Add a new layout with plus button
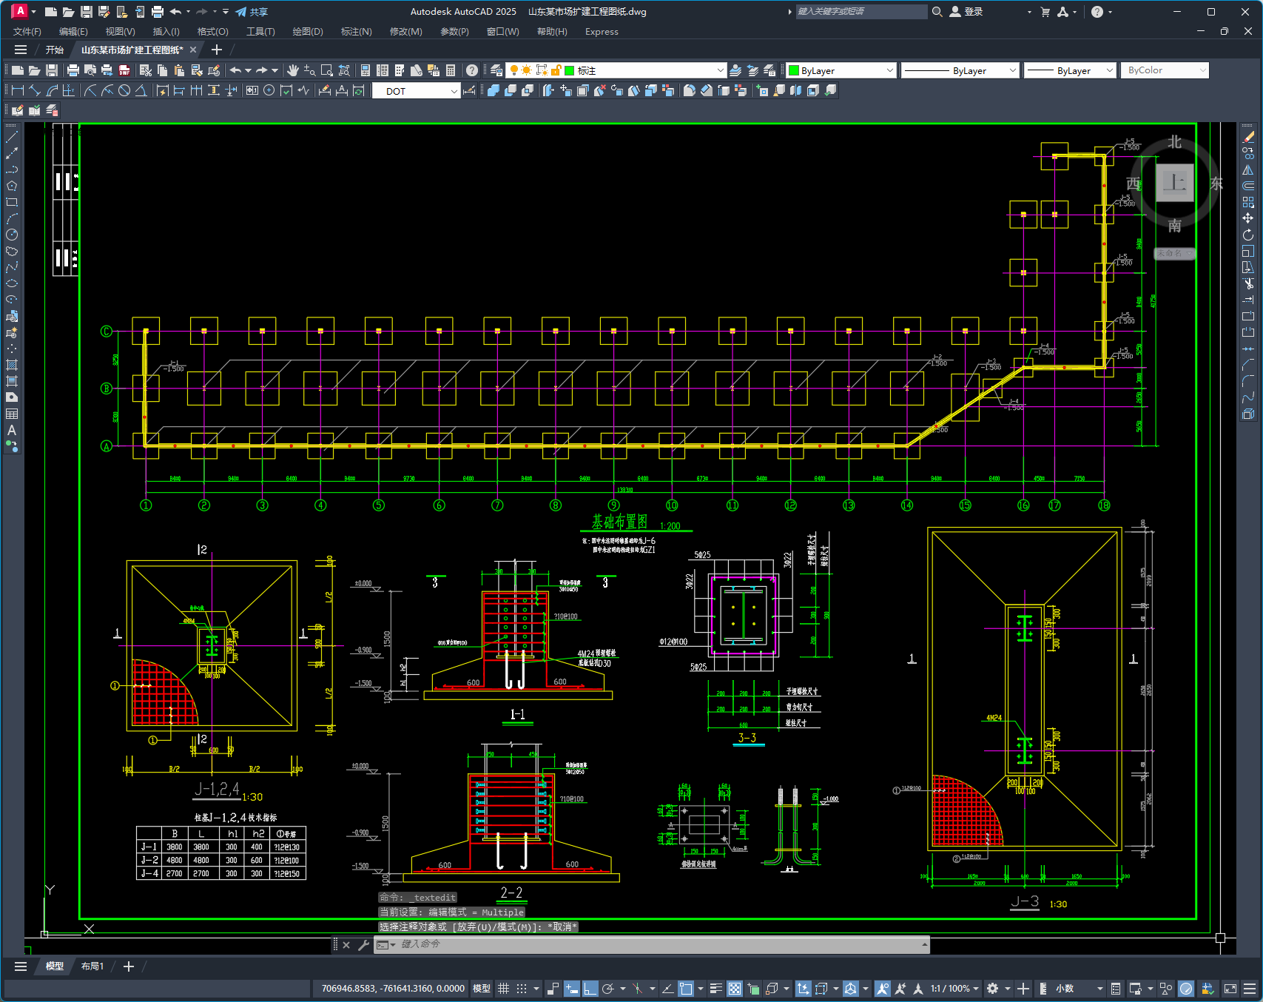This screenshot has height=1002, width=1263. tap(129, 966)
